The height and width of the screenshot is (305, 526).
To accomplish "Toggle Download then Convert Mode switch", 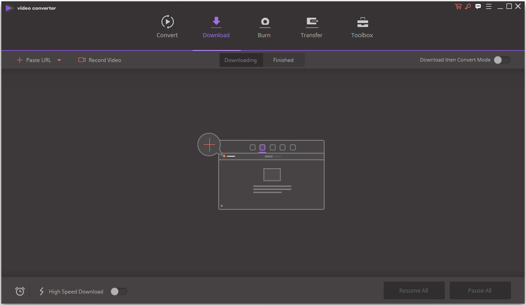I will click(502, 60).
